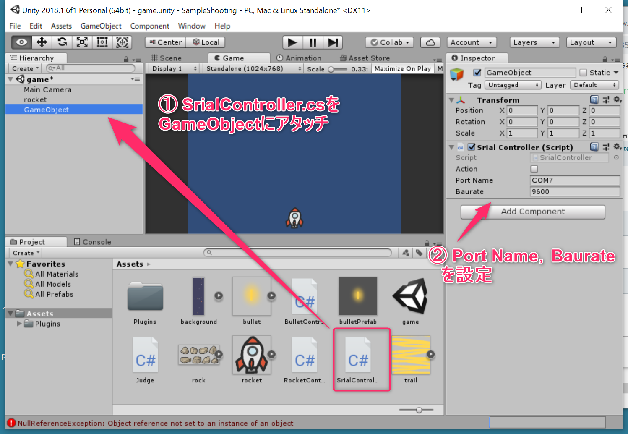The height and width of the screenshot is (434, 628).
Task: Toggle GameObject active checkbox in Inspector
Action: (x=477, y=73)
